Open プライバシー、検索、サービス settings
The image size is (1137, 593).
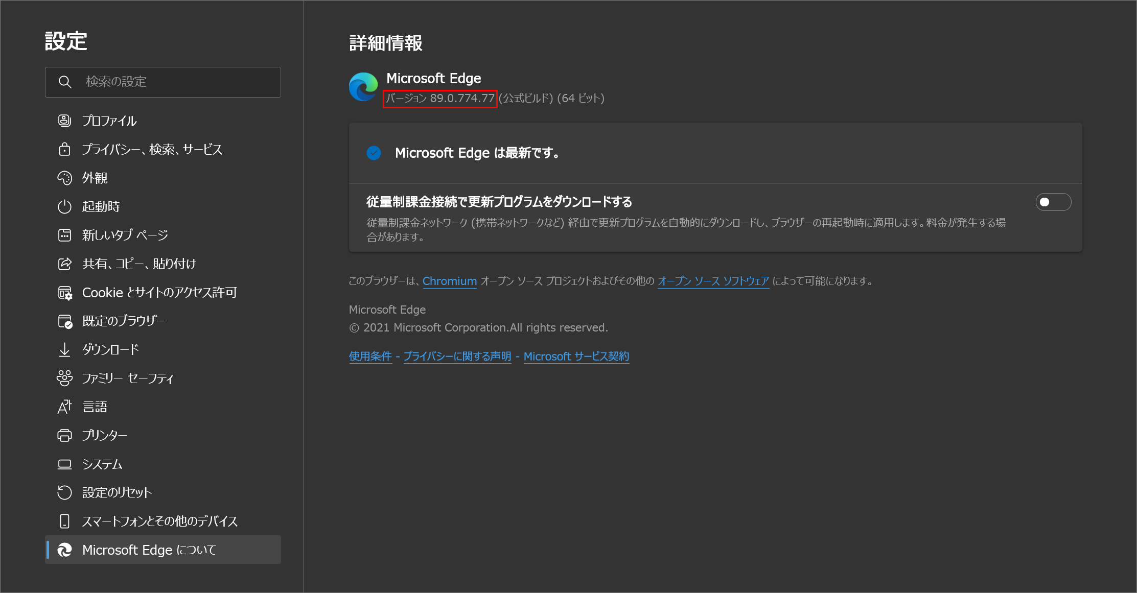tap(163, 149)
